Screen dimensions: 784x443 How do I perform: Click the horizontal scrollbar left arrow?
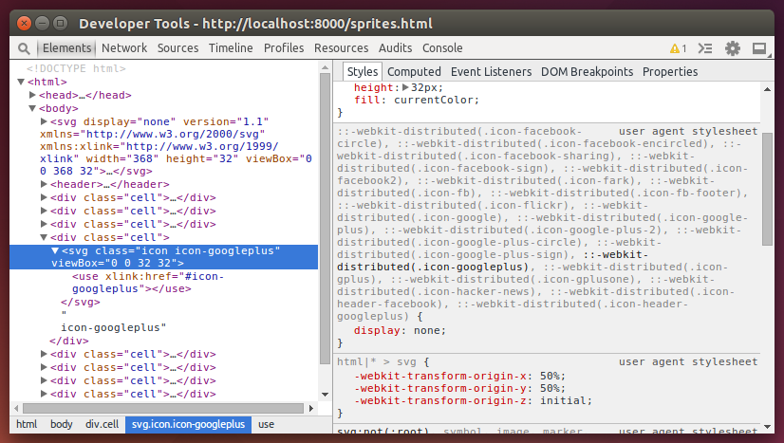pyautogui.click(x=16, y=408)
